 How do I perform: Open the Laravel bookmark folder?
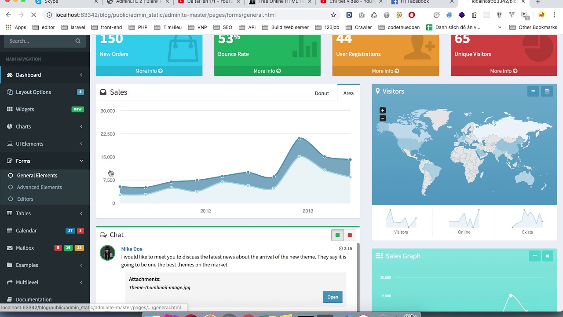coord(73,27)
